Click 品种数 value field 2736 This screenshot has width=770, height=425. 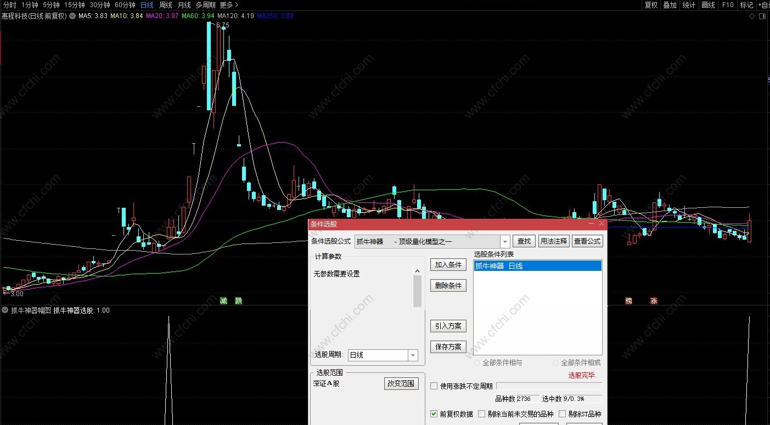527,399
